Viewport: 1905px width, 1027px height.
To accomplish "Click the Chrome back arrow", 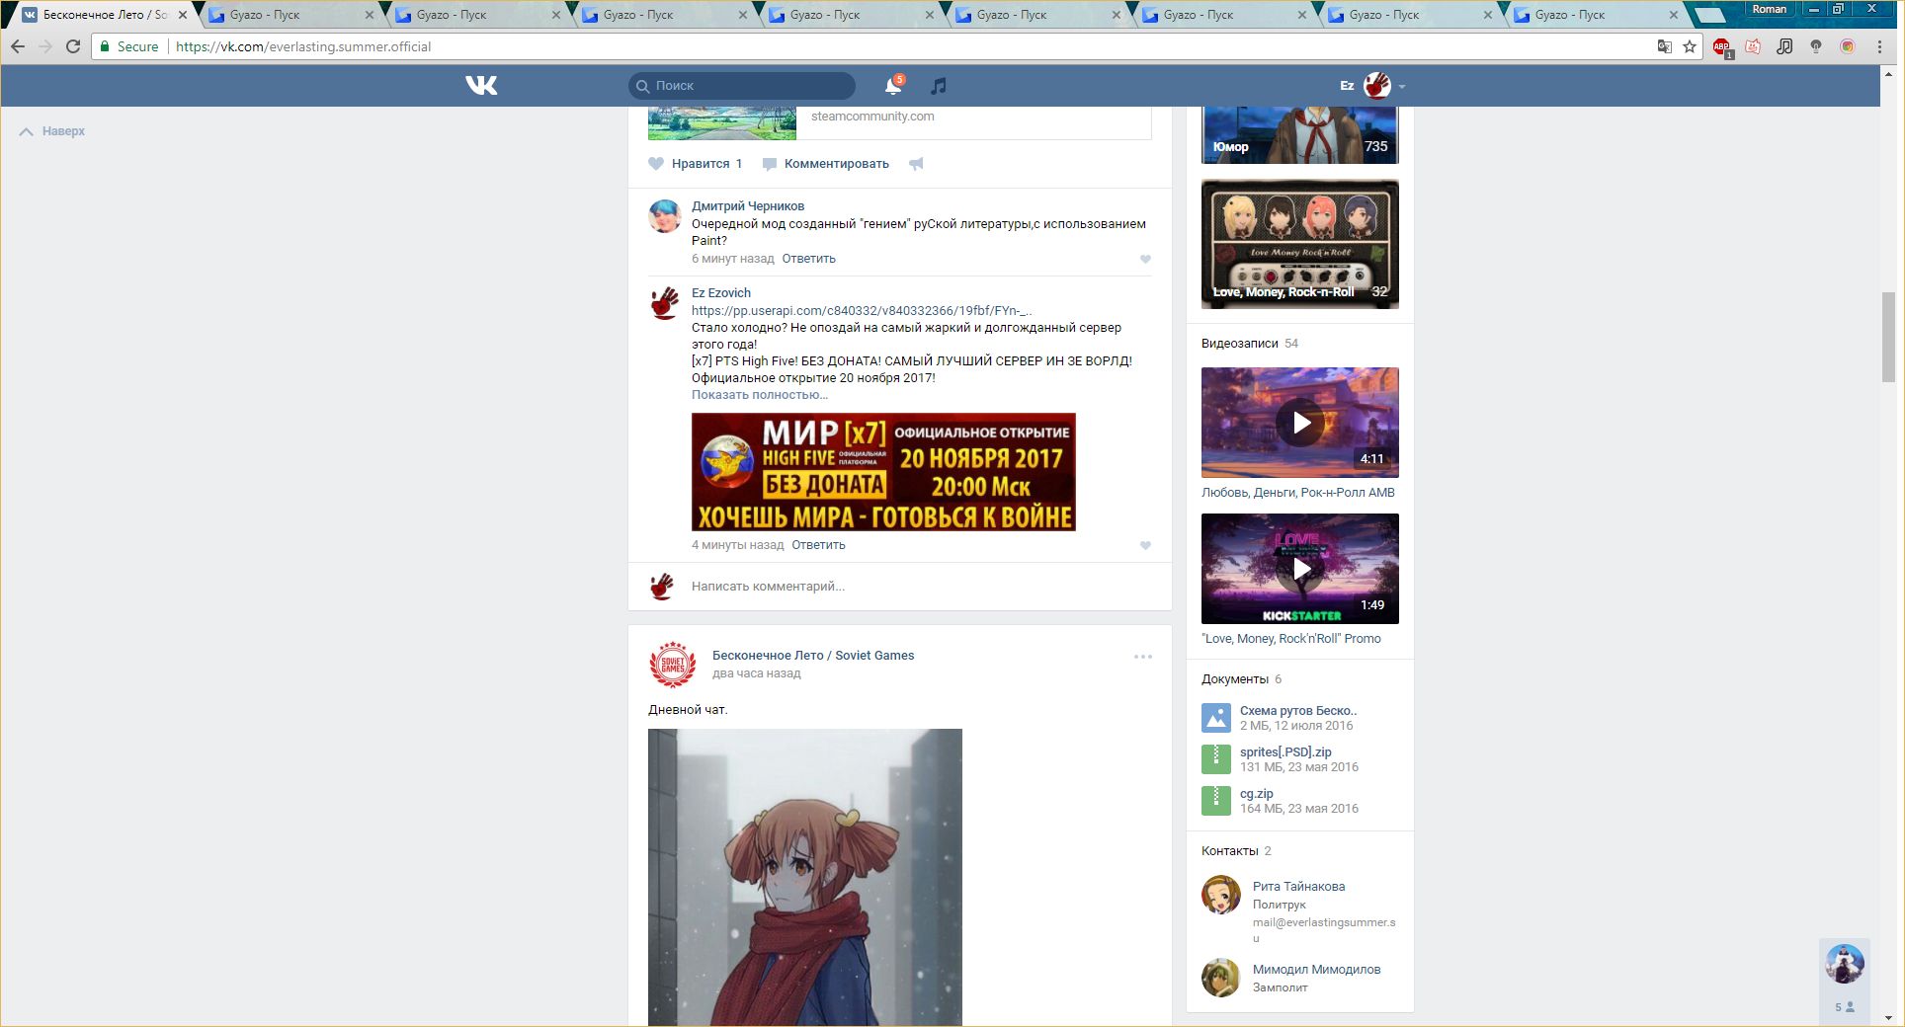I will coord(18,46).
